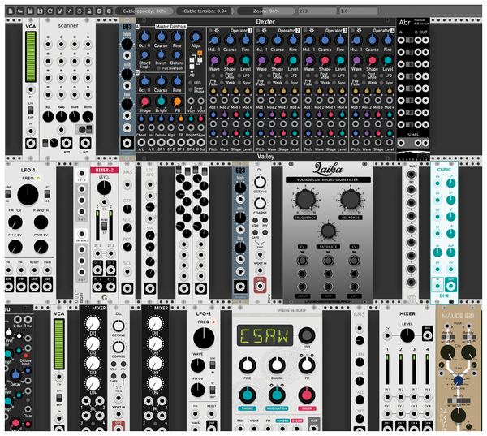Adjust the Cable opacity slider
Viewport: 487px width, 436px height.
144,11
